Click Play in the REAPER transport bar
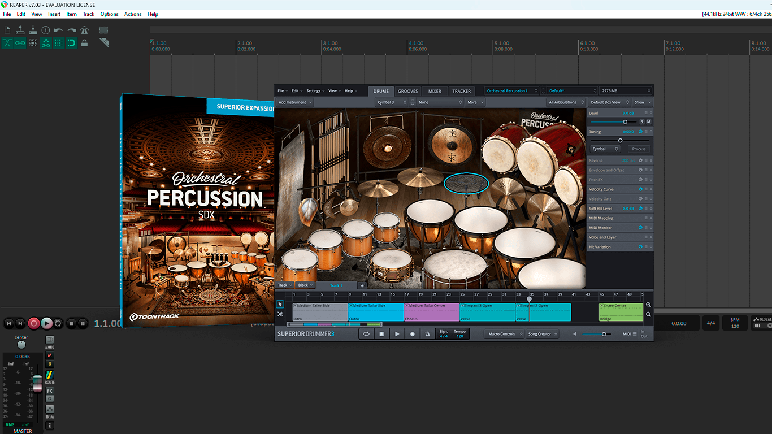The height and width of the screenshot is (434, 772). (46, 323)
